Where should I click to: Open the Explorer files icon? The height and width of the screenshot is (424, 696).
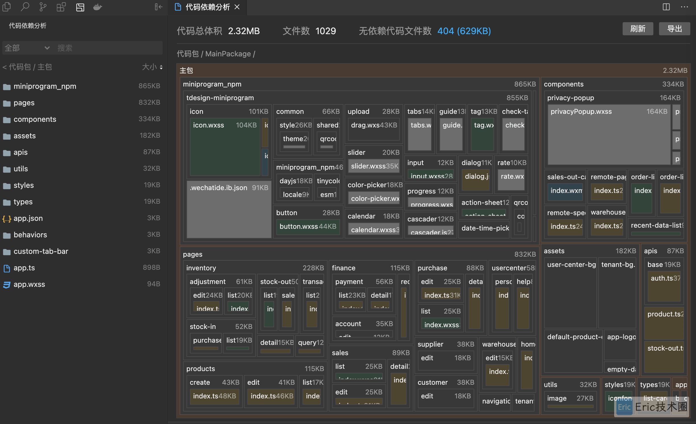click(7, 7)
